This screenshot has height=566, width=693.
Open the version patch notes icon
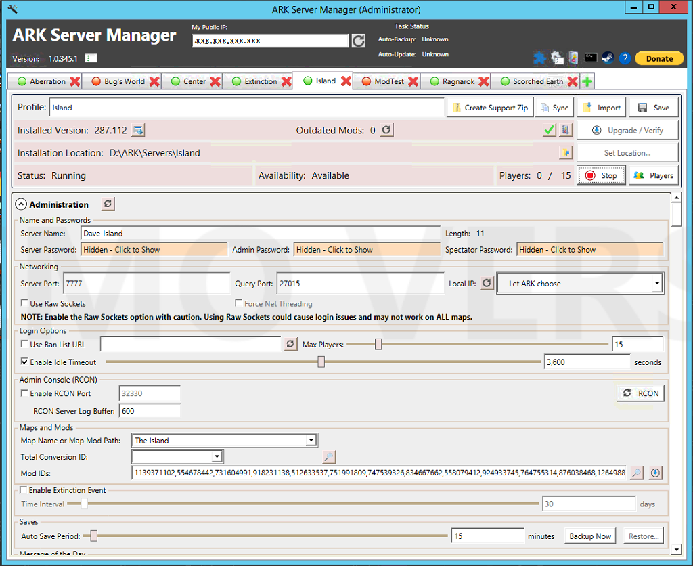point(91,58)
